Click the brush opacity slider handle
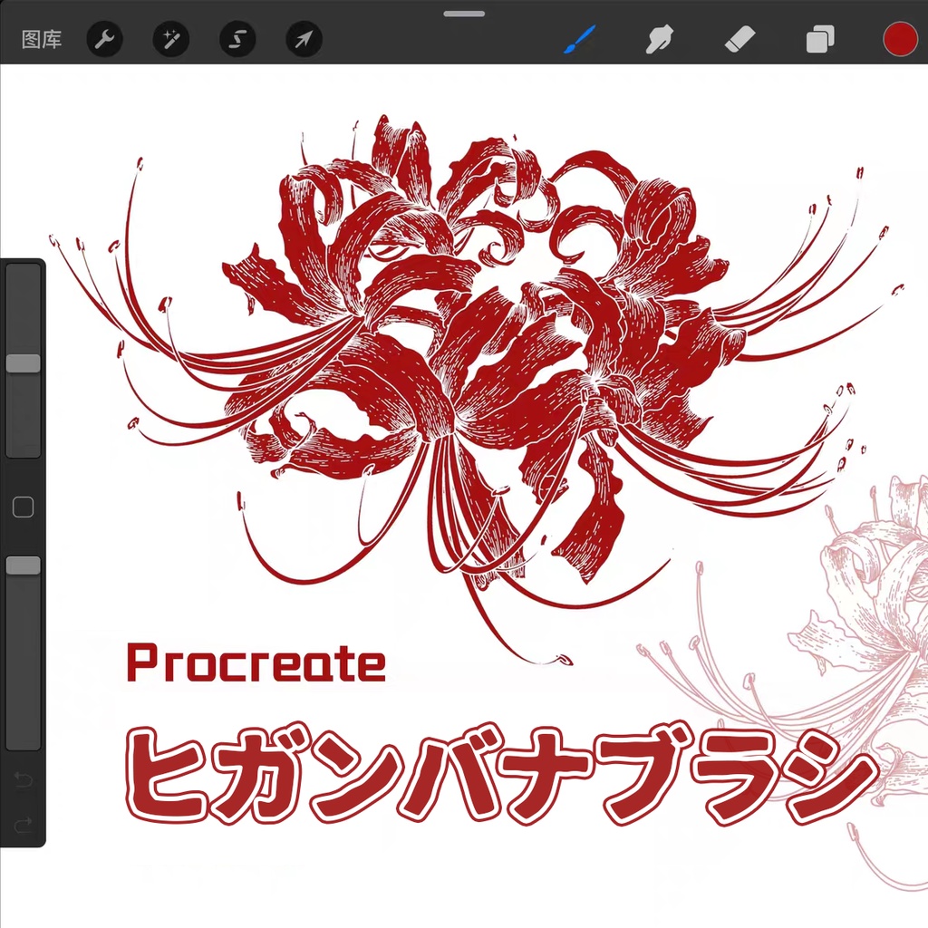 (x=23, y=565)
